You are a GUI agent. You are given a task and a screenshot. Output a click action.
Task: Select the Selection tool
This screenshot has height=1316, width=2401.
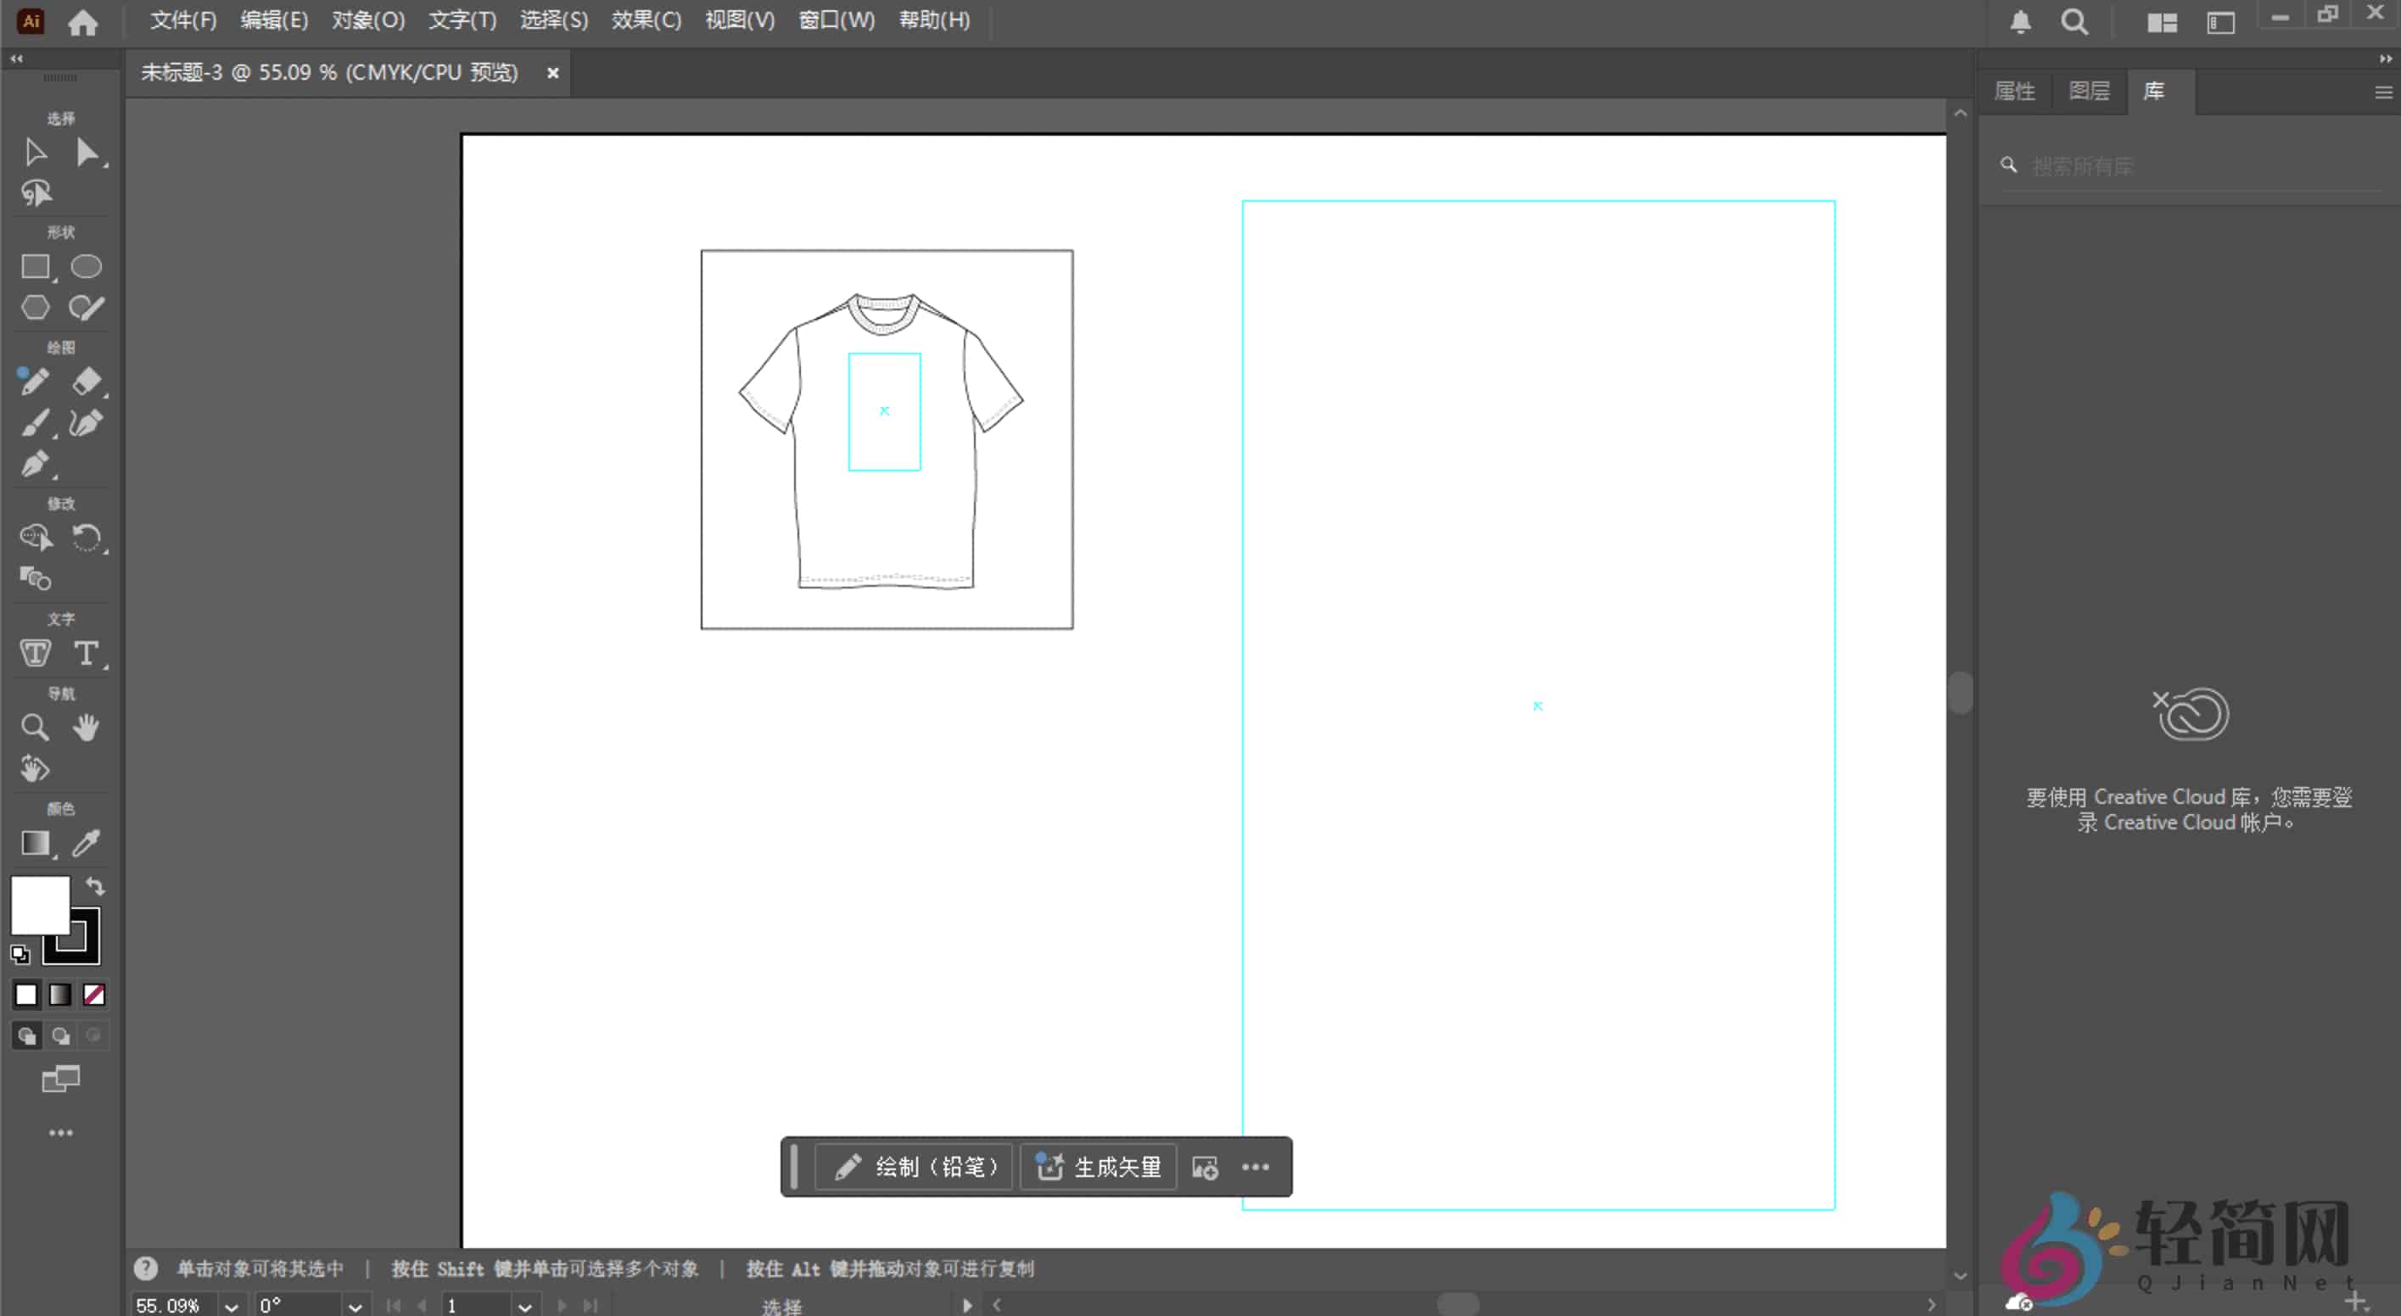pyautogui.click(x=36, y=152)
